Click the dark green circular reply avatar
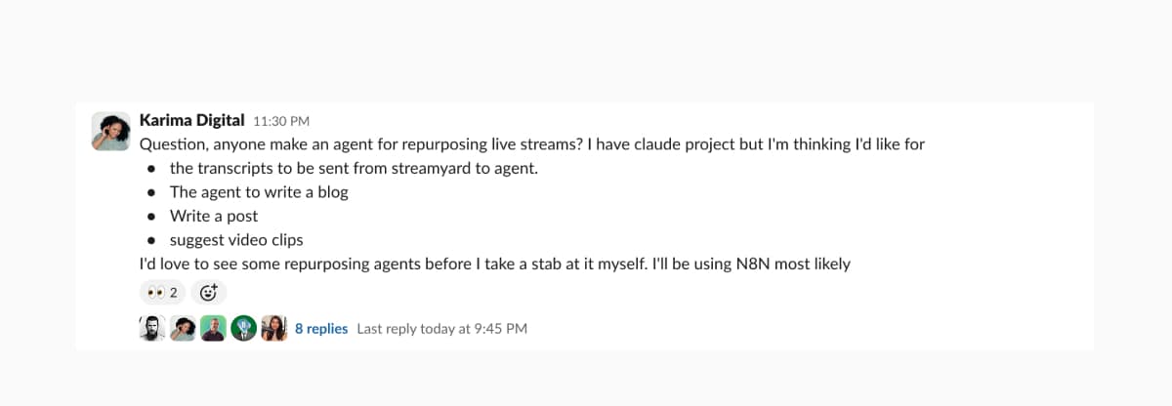The image size is (1172, 406). coord(244,329)
